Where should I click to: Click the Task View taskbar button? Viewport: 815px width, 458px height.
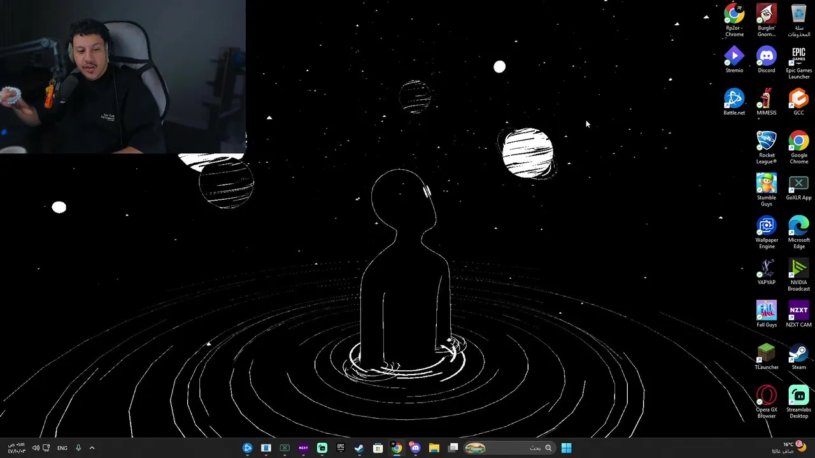pyautogui.click(x=453, y=448)
